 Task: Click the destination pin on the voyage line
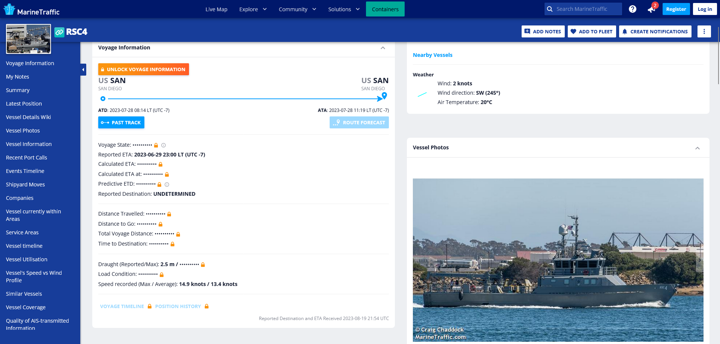pos(384,95)
